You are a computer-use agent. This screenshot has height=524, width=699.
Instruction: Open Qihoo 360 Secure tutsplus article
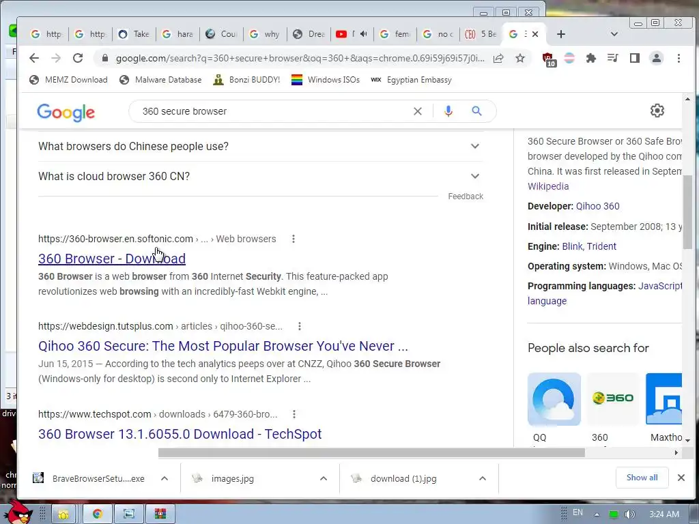click(x=223, y=346)
